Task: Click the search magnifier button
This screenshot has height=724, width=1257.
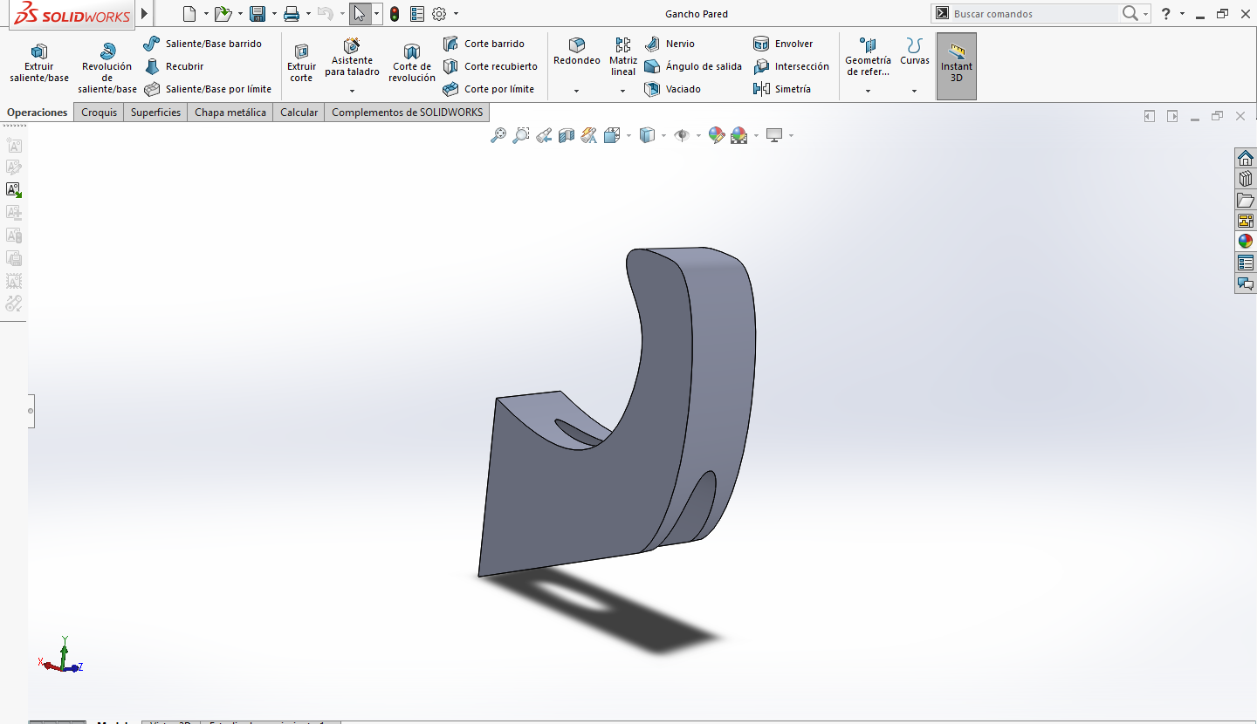Action: (1130, 13)
